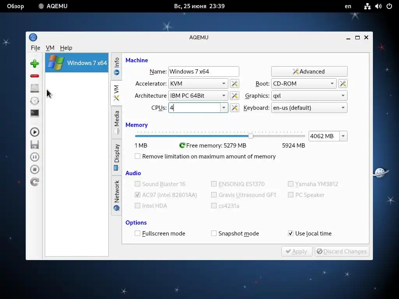This screenshot has width=399, height=299.
Task: Switch to the Network tab
Action: (117, 195)
